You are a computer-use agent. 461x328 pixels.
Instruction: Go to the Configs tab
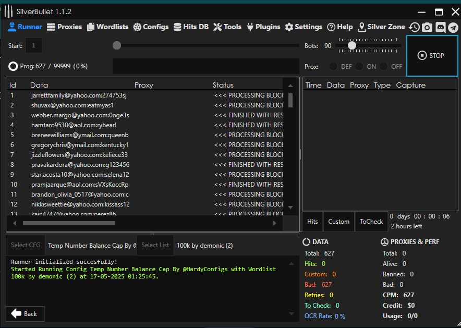(151, 27)
